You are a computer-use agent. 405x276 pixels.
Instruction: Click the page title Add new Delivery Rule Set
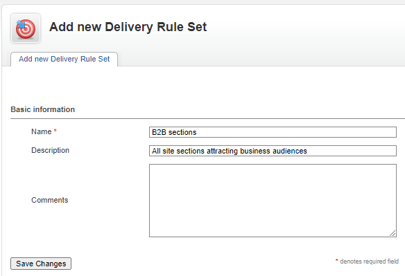(x=128, y=27)
